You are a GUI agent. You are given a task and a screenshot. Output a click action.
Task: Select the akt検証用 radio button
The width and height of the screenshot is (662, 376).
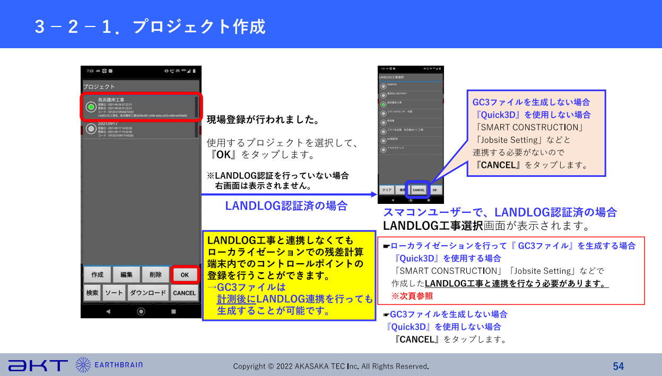point(383,140)
